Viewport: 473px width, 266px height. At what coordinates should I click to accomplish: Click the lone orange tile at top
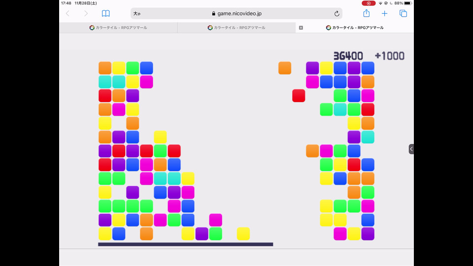285,68
